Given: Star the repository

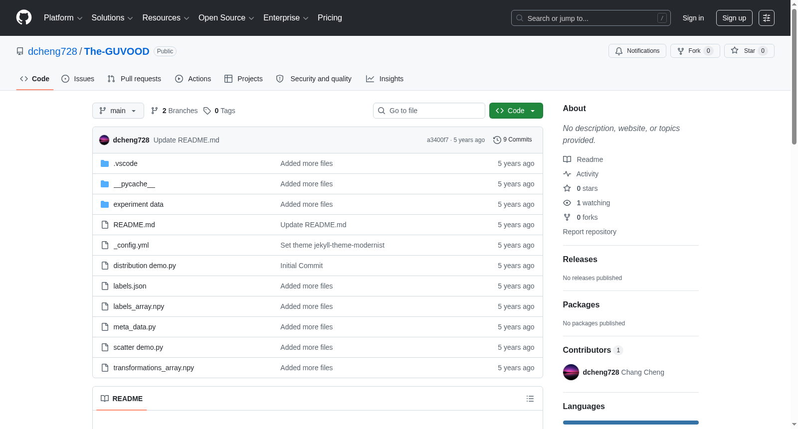Looking at the screenshot, I should 749,51.
